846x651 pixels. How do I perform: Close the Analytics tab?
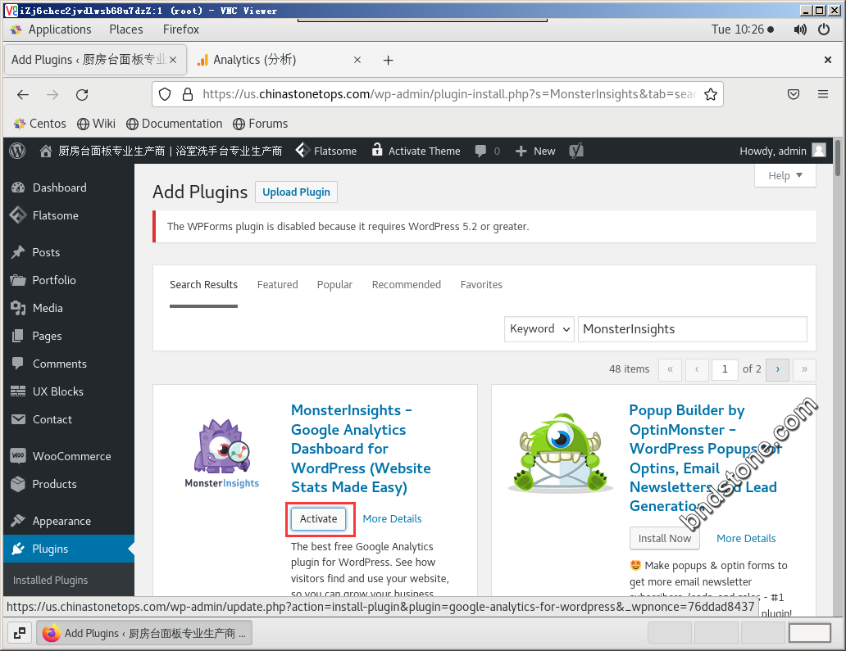point(357,60)
